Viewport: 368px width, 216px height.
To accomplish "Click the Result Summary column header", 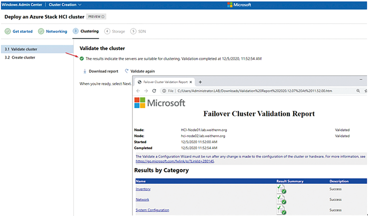I will (290, 181).
